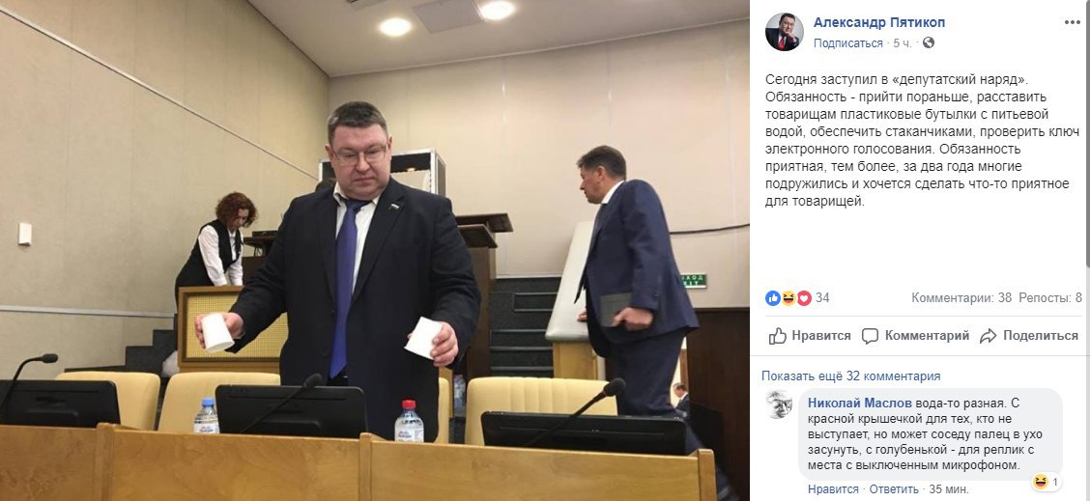Open Николай Маслов commenter name
The height and width of the screenshot is (501, 1090).
(x=859, y=404)
